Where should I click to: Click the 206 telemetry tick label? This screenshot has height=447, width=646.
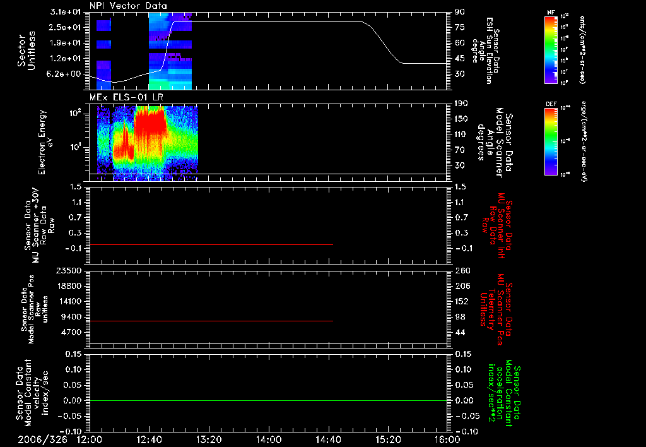[462, 286]
